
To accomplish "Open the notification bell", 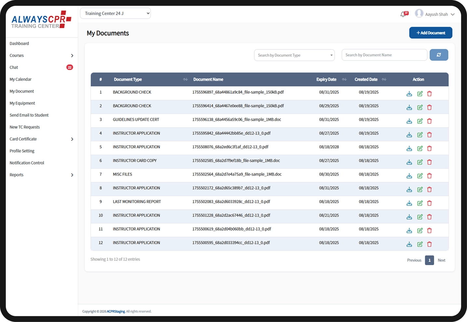I will click(x=404, y=14).
